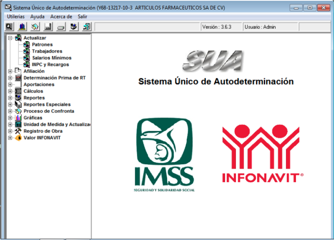Expand the Reportes node
Image resolution: width=334 pixels, height=240 pixels.
click(x=10, y=98)
